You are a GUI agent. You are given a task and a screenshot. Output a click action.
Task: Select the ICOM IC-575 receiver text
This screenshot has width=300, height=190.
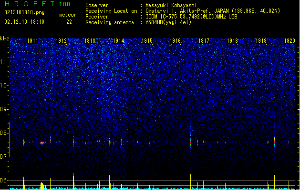click(x=192, y=17)
